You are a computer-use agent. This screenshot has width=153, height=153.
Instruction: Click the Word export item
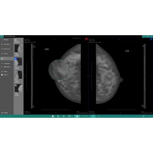click(4, 75)
